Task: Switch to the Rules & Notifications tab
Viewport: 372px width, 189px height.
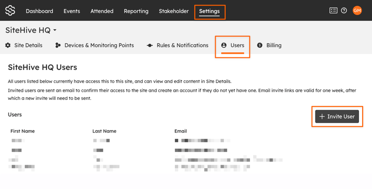Action: click(177, 45)
